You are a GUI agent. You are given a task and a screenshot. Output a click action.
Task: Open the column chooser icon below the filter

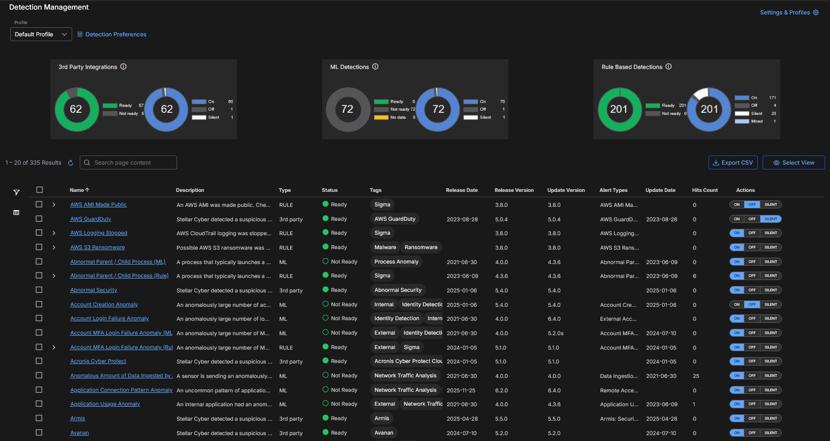tap(16, 213)
